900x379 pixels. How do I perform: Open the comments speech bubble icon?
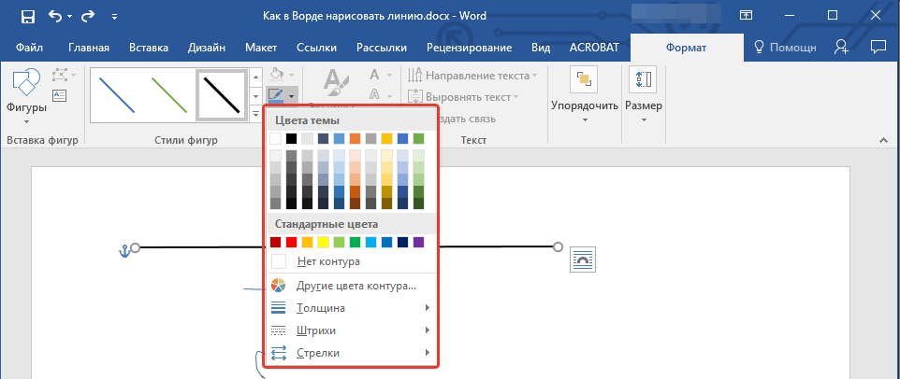click(x=878, y=48)
